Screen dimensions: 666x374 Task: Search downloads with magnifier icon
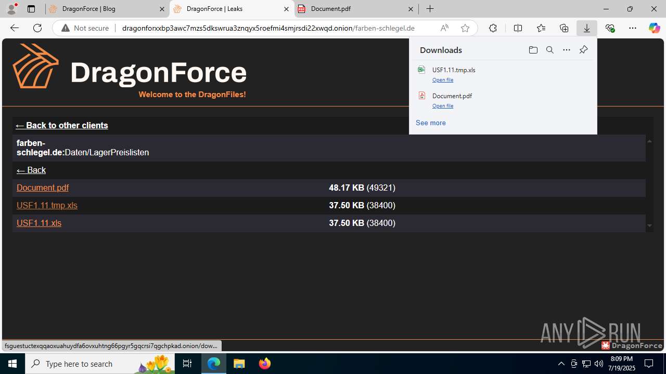[x=549, y=50]
